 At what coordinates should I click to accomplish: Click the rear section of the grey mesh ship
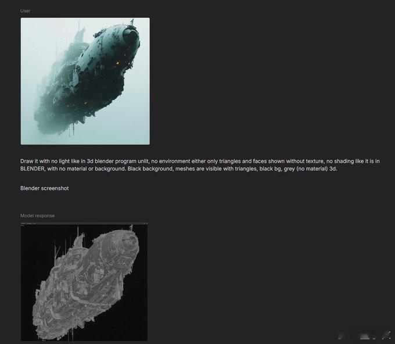54,317
